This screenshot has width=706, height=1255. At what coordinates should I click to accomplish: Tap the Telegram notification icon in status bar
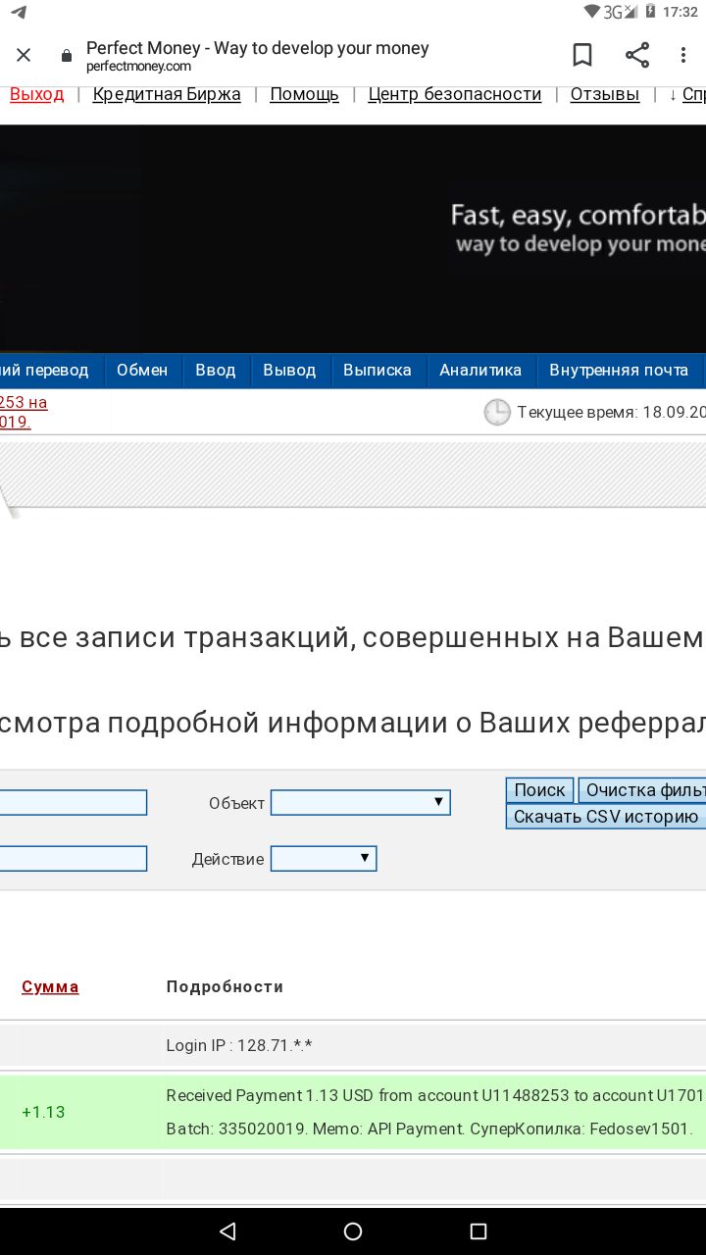tap(19, 12)
